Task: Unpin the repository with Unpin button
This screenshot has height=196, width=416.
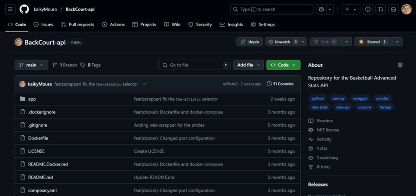Action: click(250, 42)
